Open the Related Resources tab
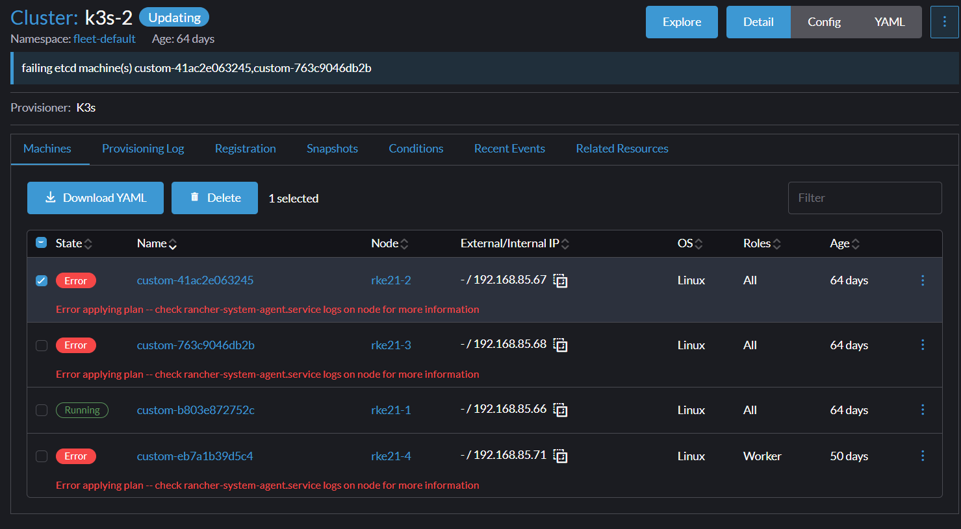 (622, 149)
